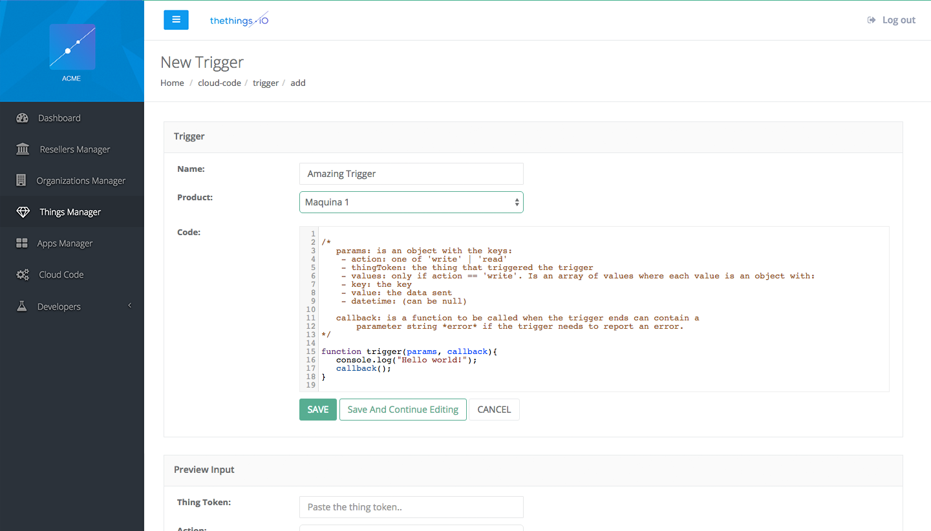
Task: Open the thethings.iO logo link
Action: coord(239,20)
